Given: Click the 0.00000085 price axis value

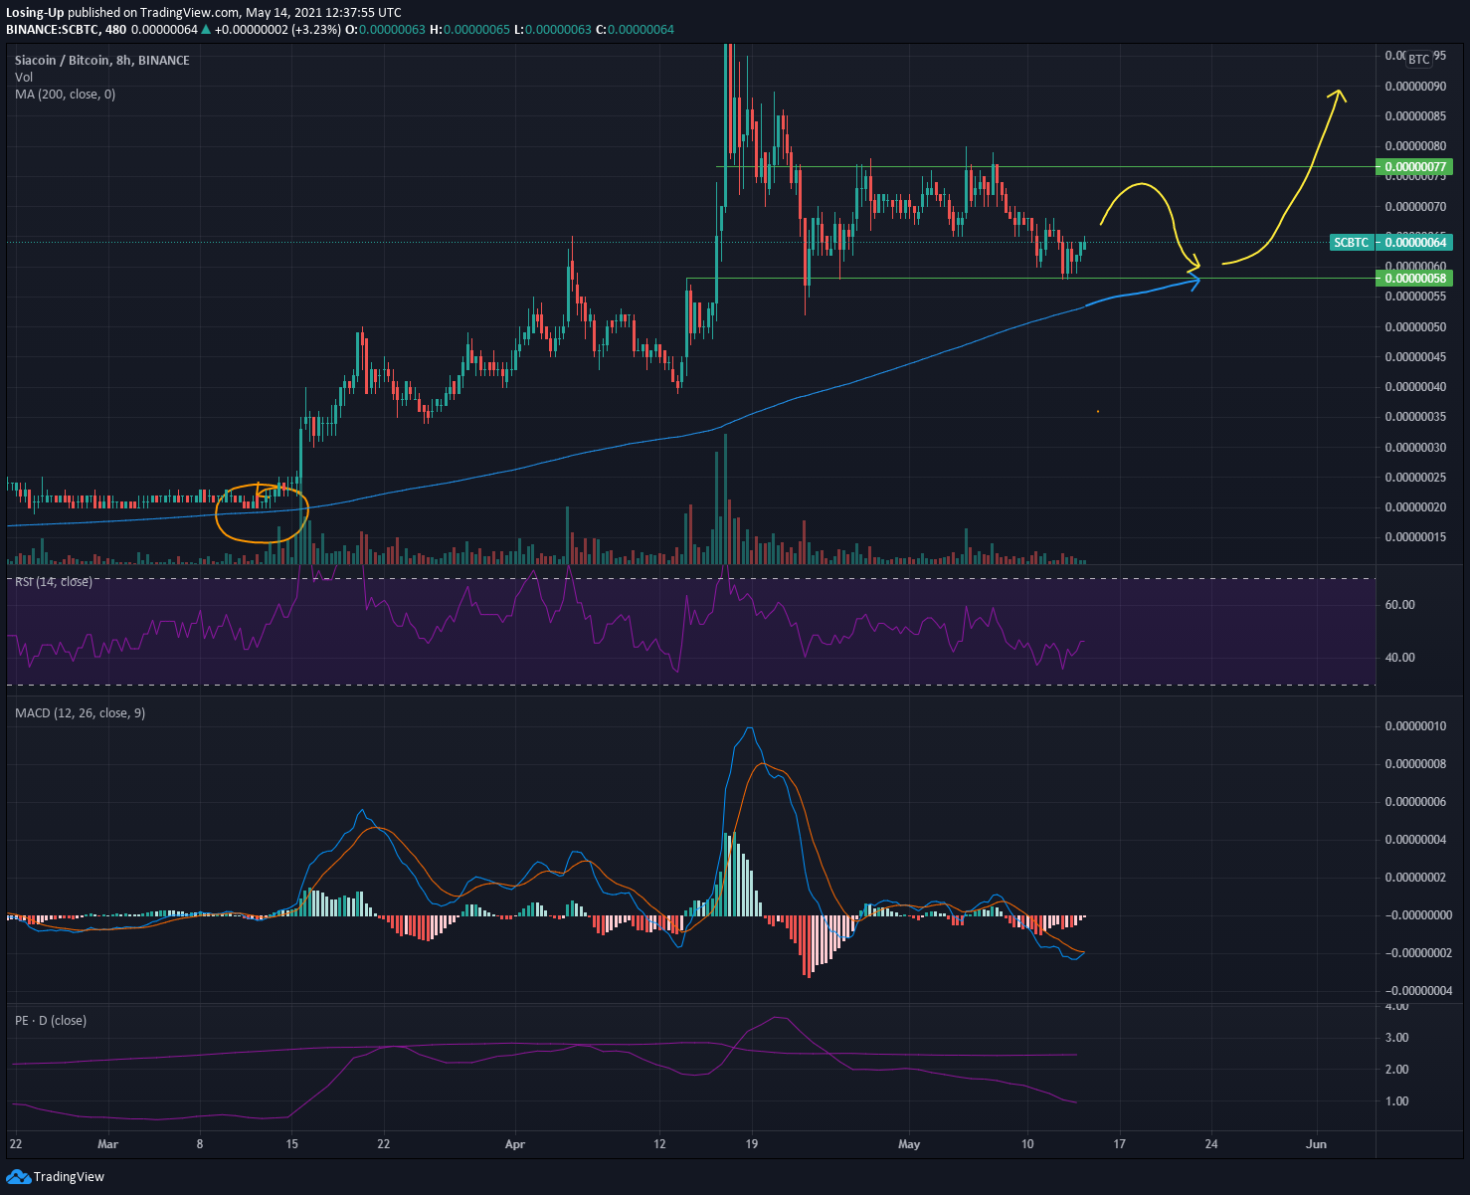Looking at the screenshot, I should coord(1415,116).
